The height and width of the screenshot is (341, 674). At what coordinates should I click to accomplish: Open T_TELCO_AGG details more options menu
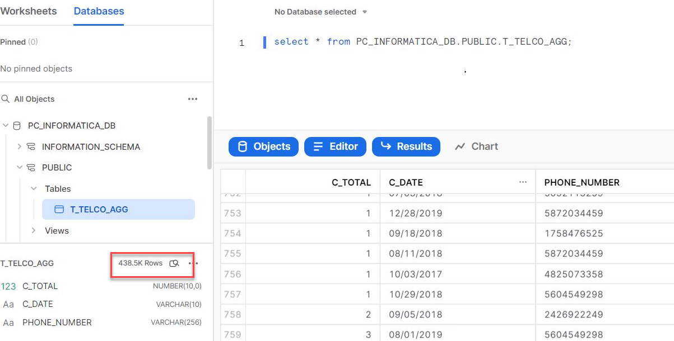(x=194, y=263)
